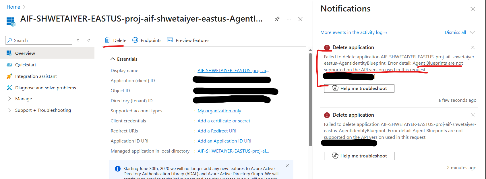The image size is (486, 179).
Task: Click the vertical scrollbar of the overview pane
Action: point(310,99)
